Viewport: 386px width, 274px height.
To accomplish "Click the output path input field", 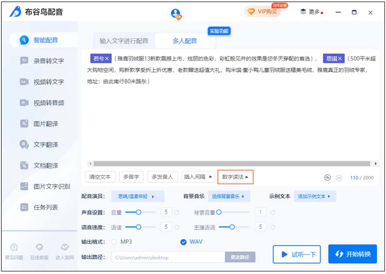I will tap(168, 257).
